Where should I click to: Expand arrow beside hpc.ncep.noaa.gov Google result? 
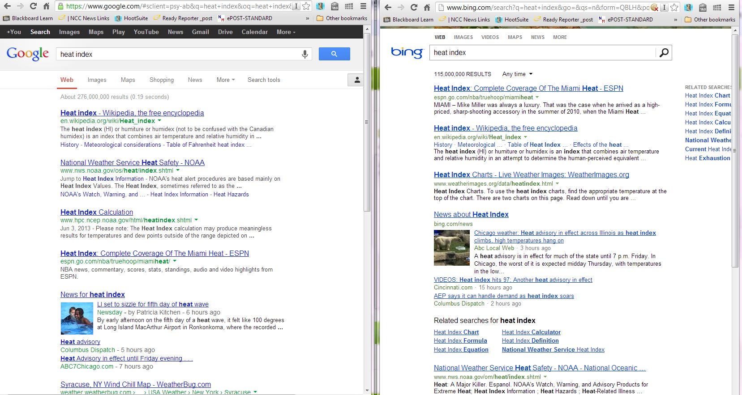click(196, 220)
